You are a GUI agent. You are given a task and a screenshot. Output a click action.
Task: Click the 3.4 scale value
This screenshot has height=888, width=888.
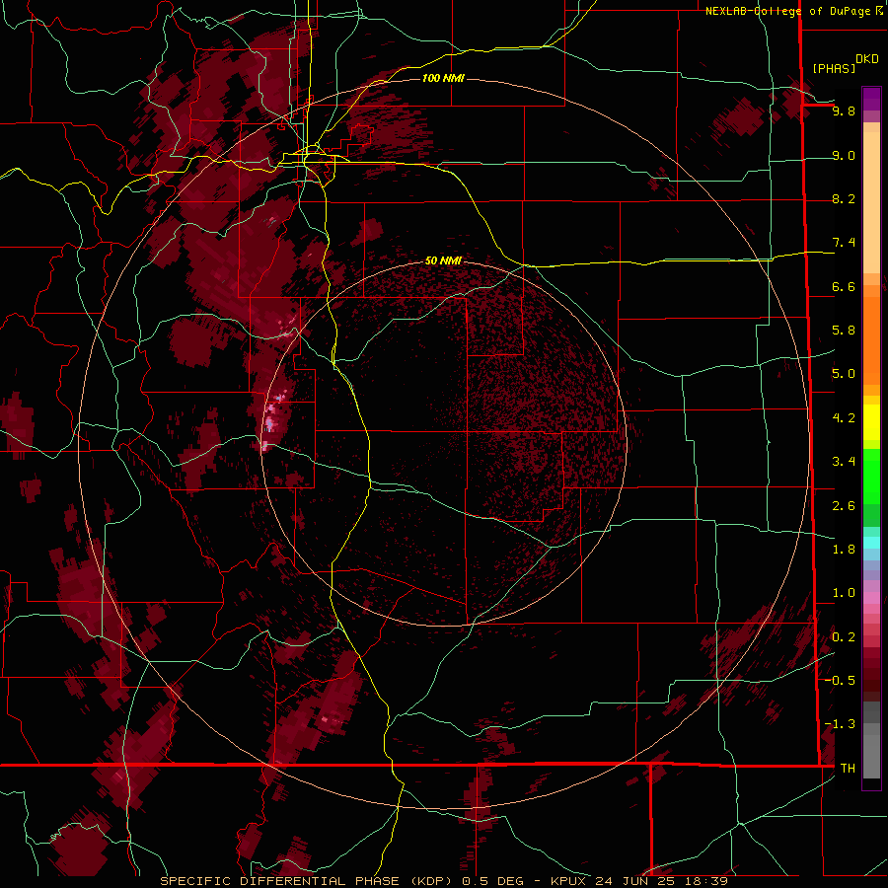[844, 462]
